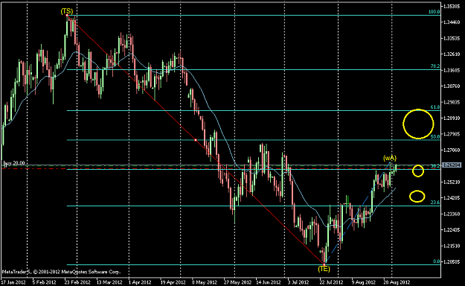
Task: Click the 14 Jun 2012 date label
Action: pyautogui.click(x=269, y=282)
